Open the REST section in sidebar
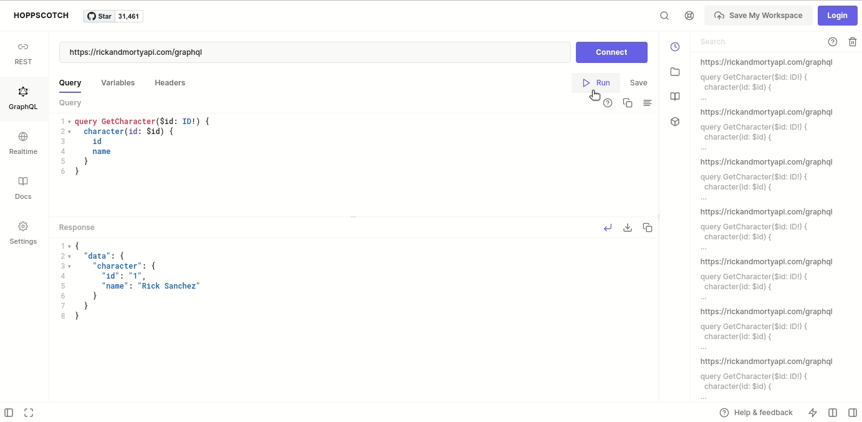Screen dimensions: 862x422 [x=23, y=54]
